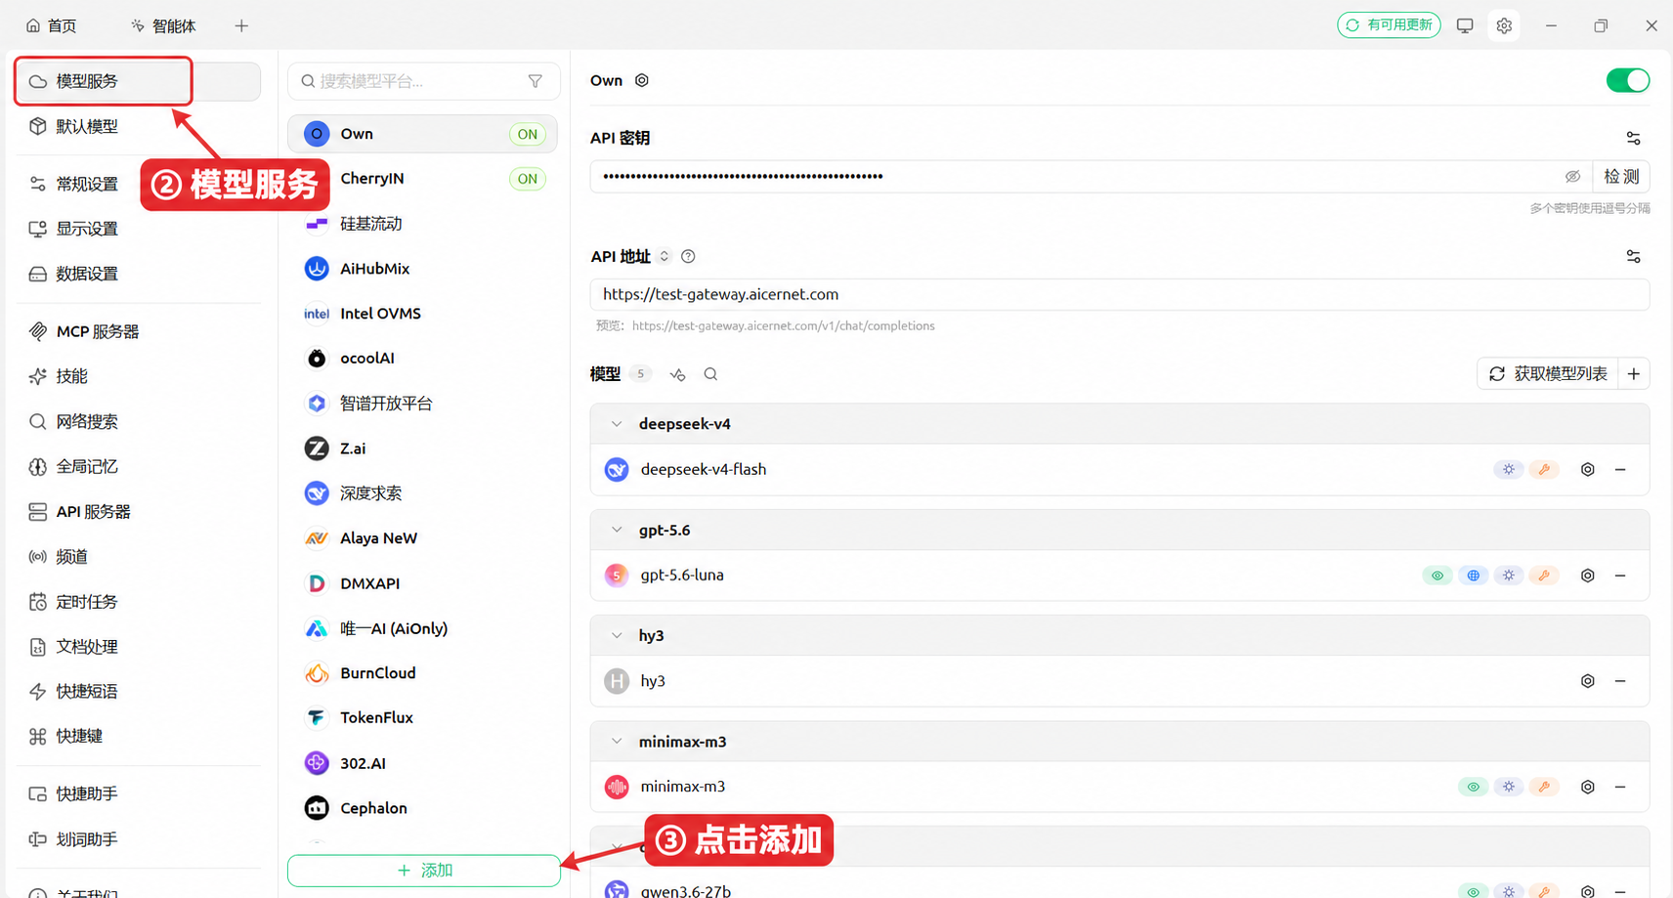Click the filter funnel icon in platform search
Viewport: 1673px width, 898px height.
click(536, 81)
